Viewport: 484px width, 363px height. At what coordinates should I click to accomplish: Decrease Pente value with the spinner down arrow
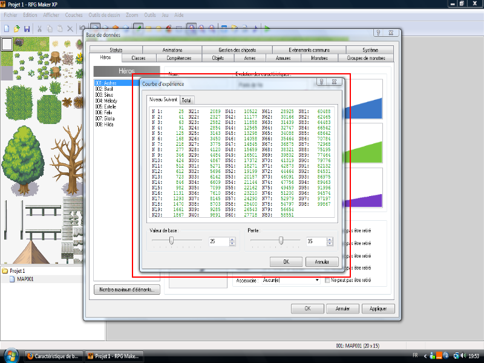point(330,243)
